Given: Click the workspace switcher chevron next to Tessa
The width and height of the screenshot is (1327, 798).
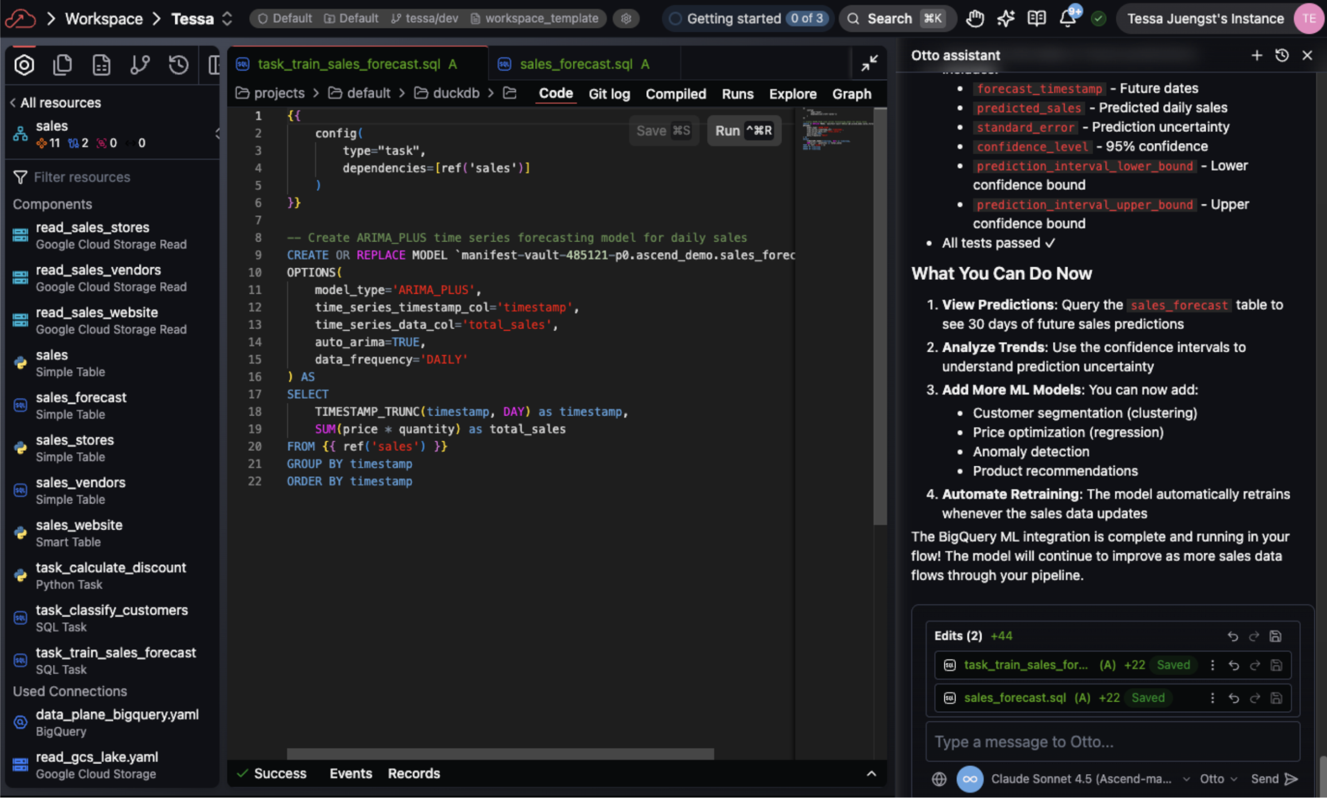Looking at the screenshot, I should [x=227, y=18].
